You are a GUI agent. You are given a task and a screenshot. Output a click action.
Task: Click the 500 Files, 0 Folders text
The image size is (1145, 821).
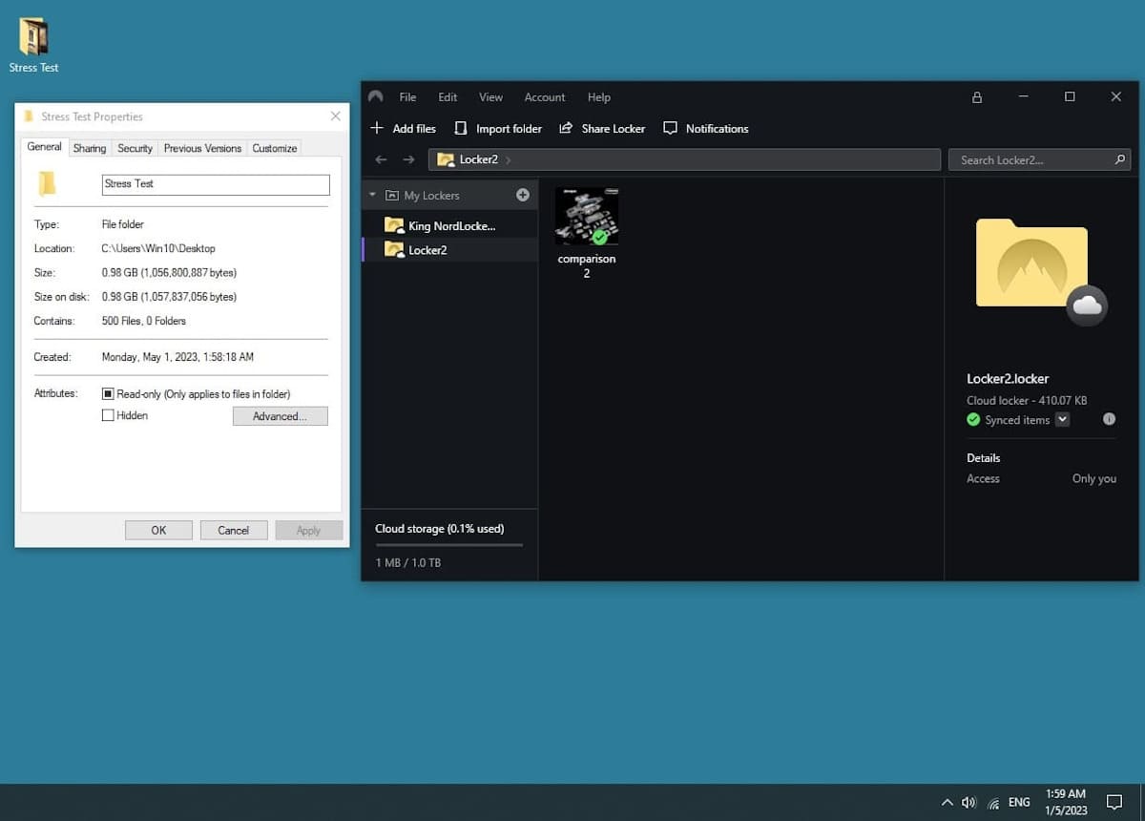coord(144,321)
